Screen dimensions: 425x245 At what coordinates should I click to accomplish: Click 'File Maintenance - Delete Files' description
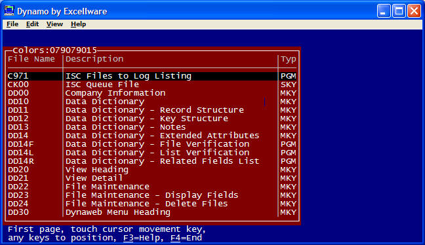pyautogui.click(x=147, y=204)
